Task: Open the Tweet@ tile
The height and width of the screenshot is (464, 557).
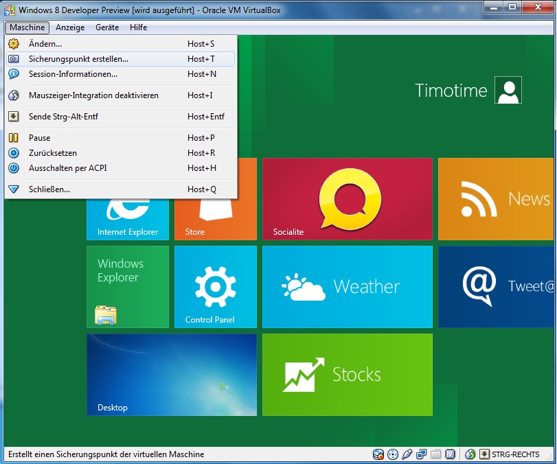Action: (x=496, y=287)
